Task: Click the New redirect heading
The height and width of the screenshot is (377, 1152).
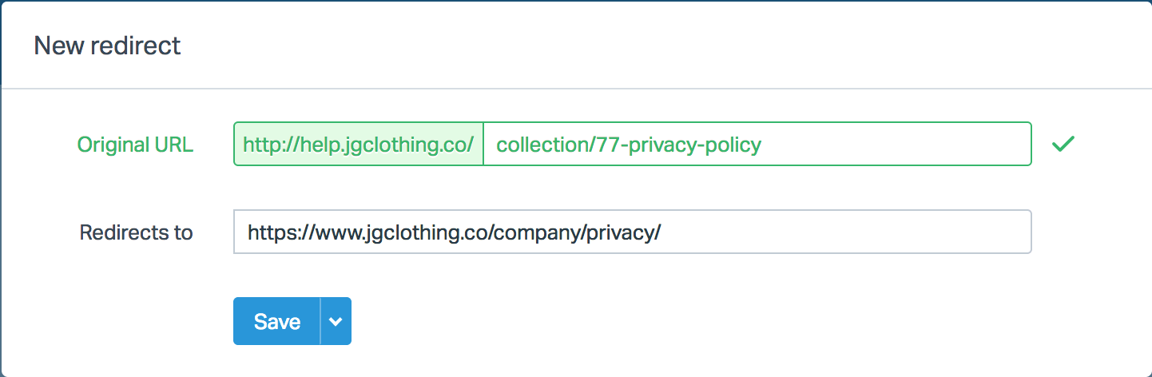Action: click(x=107, y=46)
